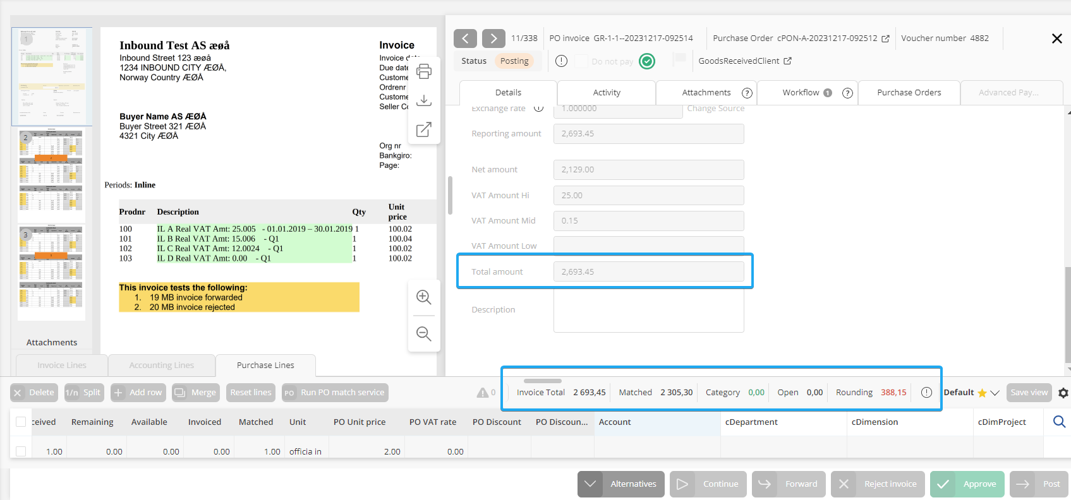1071x500 pixels.
Task: Open table settings gear icon
Action: click(x=1063, y=393)
